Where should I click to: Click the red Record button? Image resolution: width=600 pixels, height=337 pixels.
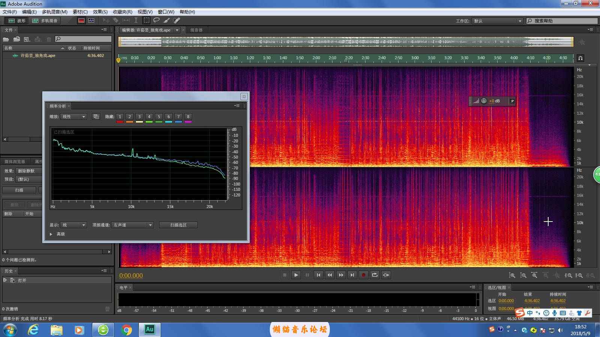pyautogui.click(x=363, y=275)
